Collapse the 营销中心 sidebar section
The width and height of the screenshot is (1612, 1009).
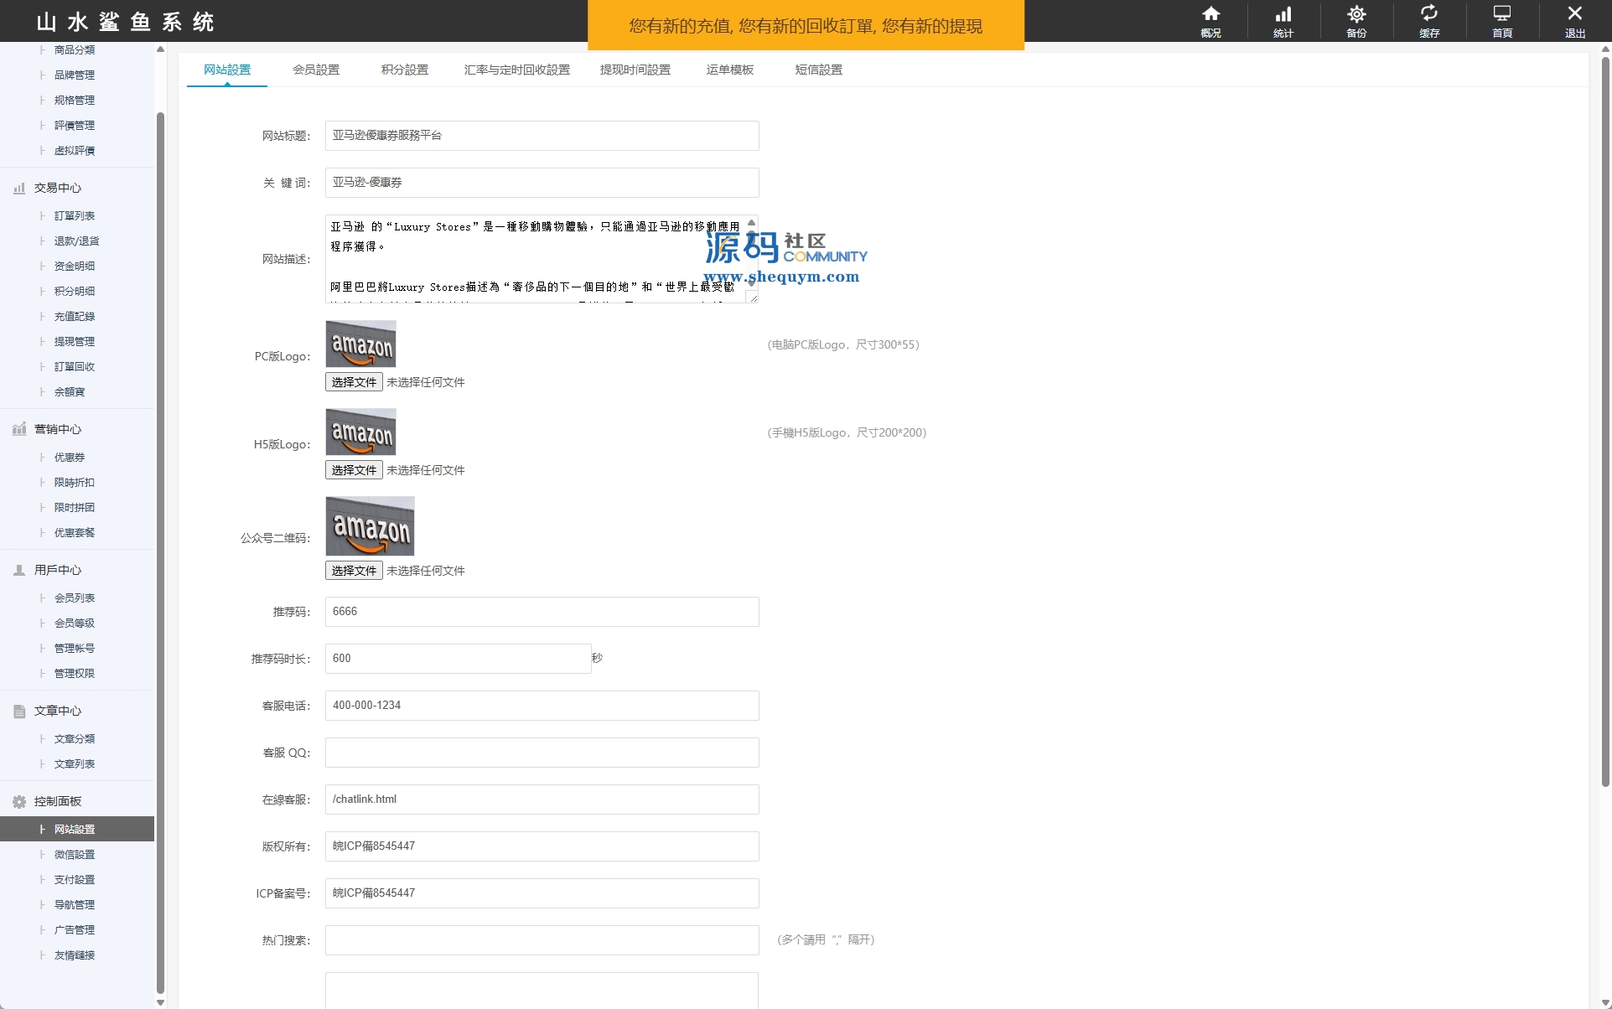(x=57, y=429)
